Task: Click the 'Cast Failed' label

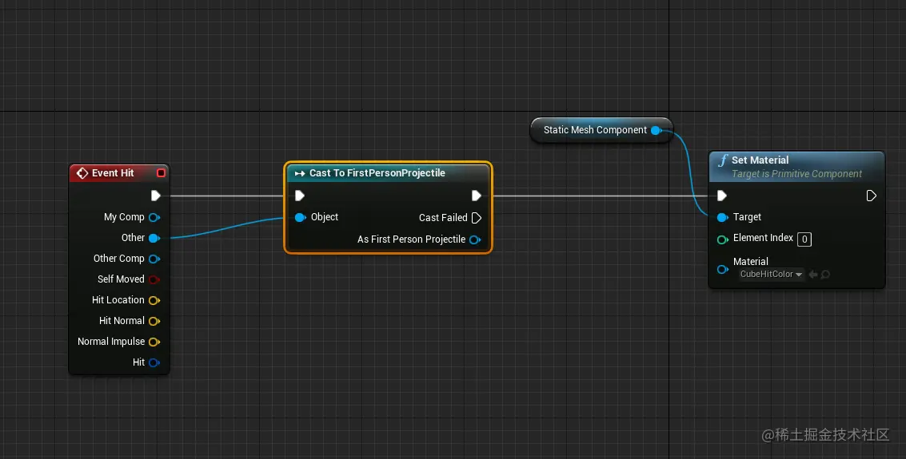Action: pos(443,218)
